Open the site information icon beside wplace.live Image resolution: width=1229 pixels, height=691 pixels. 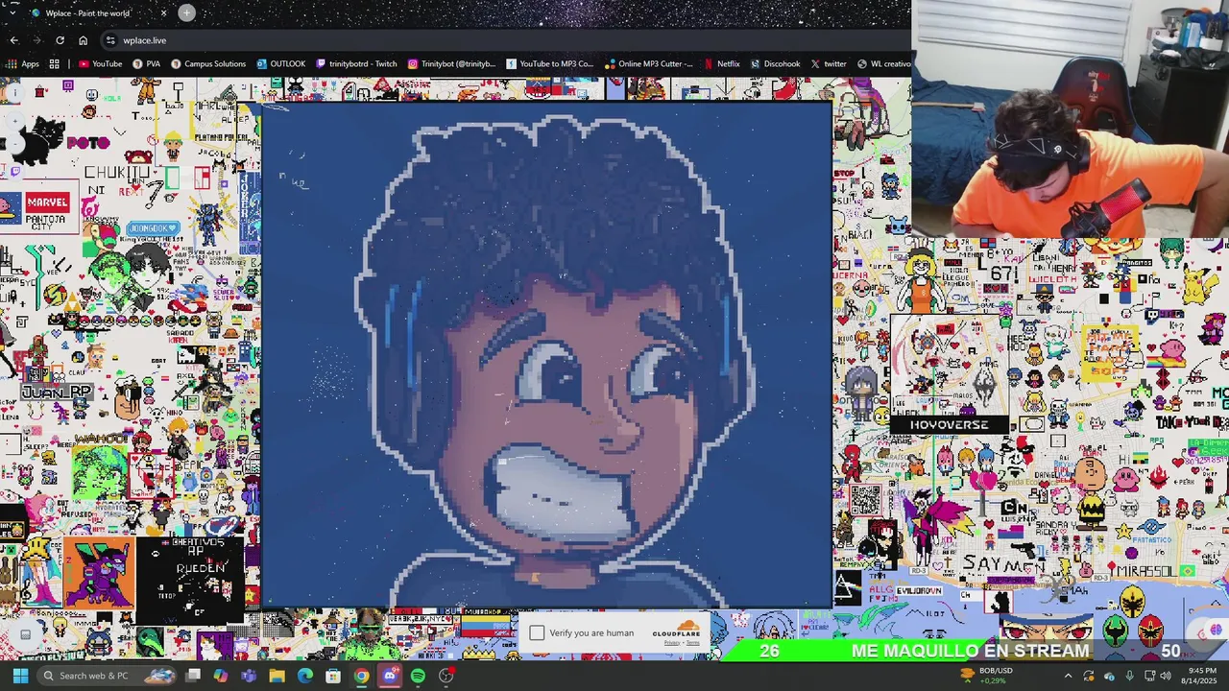[x=110, y=40]
